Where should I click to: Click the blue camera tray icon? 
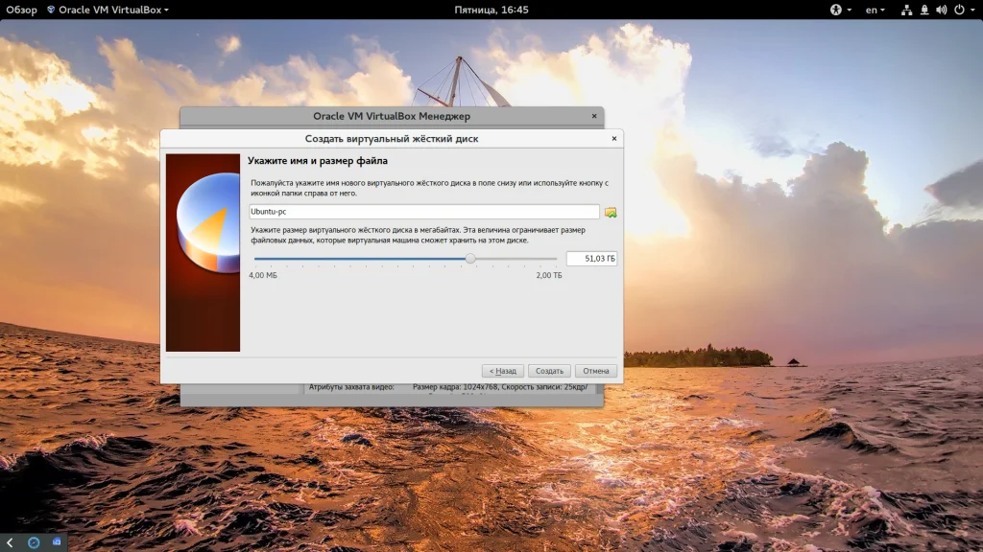click(57, 542)
